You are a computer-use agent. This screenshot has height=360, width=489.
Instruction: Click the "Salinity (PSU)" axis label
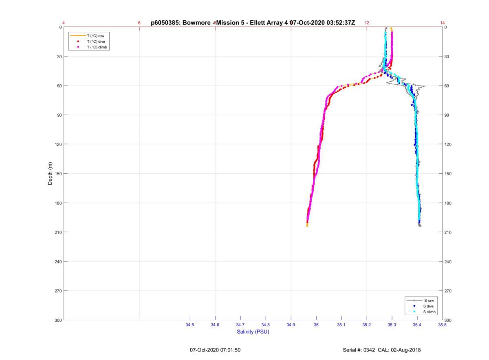point(253,332)
